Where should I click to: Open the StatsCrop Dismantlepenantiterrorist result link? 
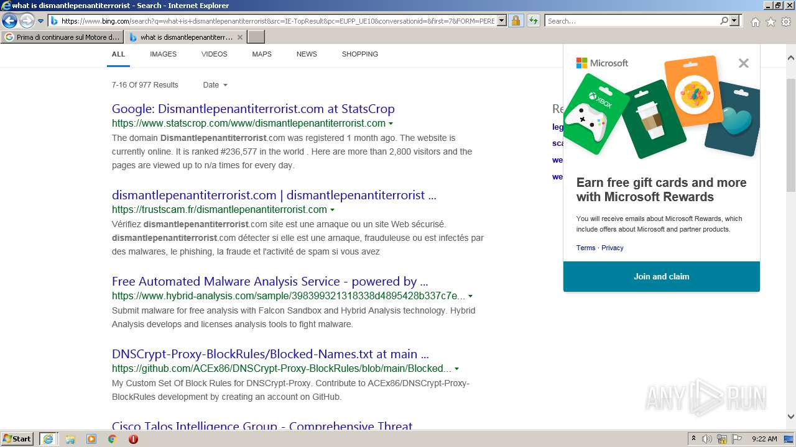click(253, 109)
